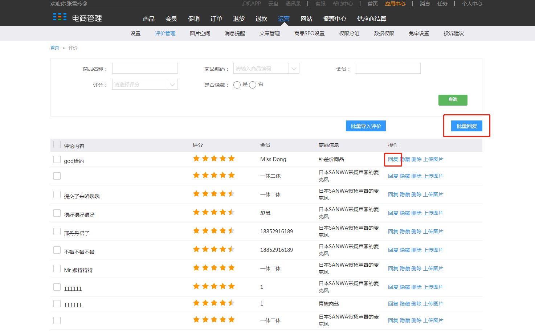The height and width of the screenshot is (336, 535).
Task: Check the box for review 提交了来咯哦哦
Action: (x=57, y=194)
